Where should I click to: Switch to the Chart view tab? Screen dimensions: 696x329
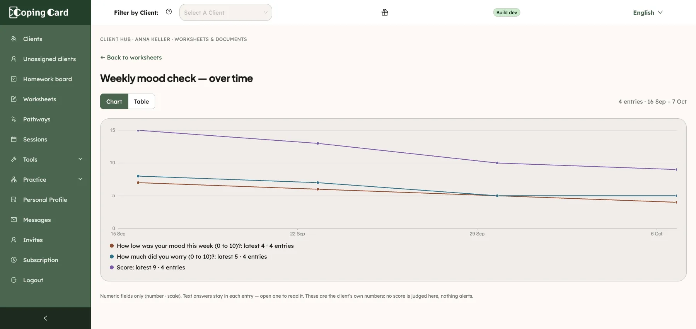point(114,101)
